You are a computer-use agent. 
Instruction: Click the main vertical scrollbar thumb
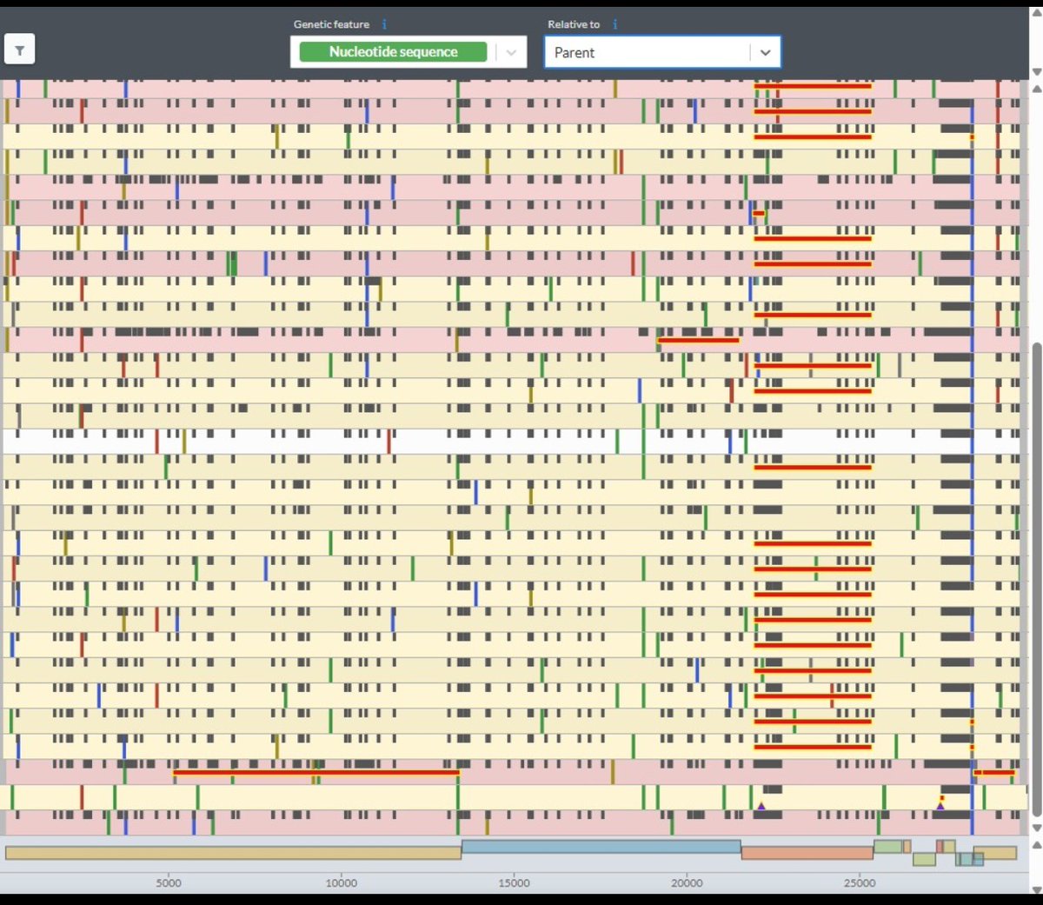point(1036,579)
